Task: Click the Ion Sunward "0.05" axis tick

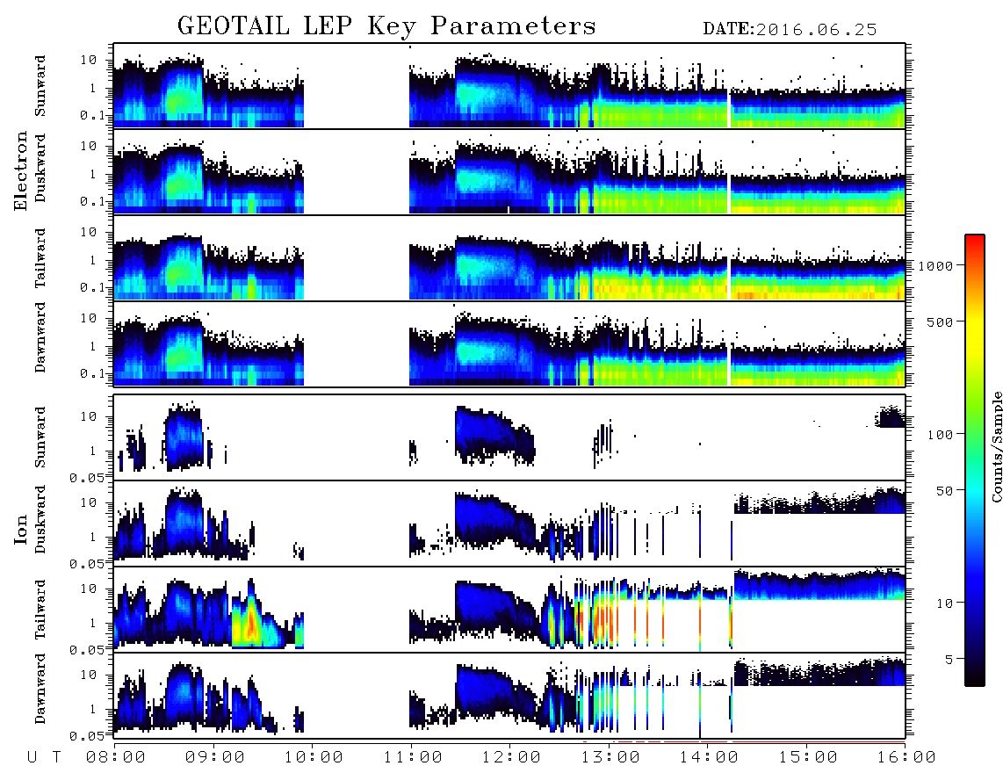Action: (x=87, y=477)
